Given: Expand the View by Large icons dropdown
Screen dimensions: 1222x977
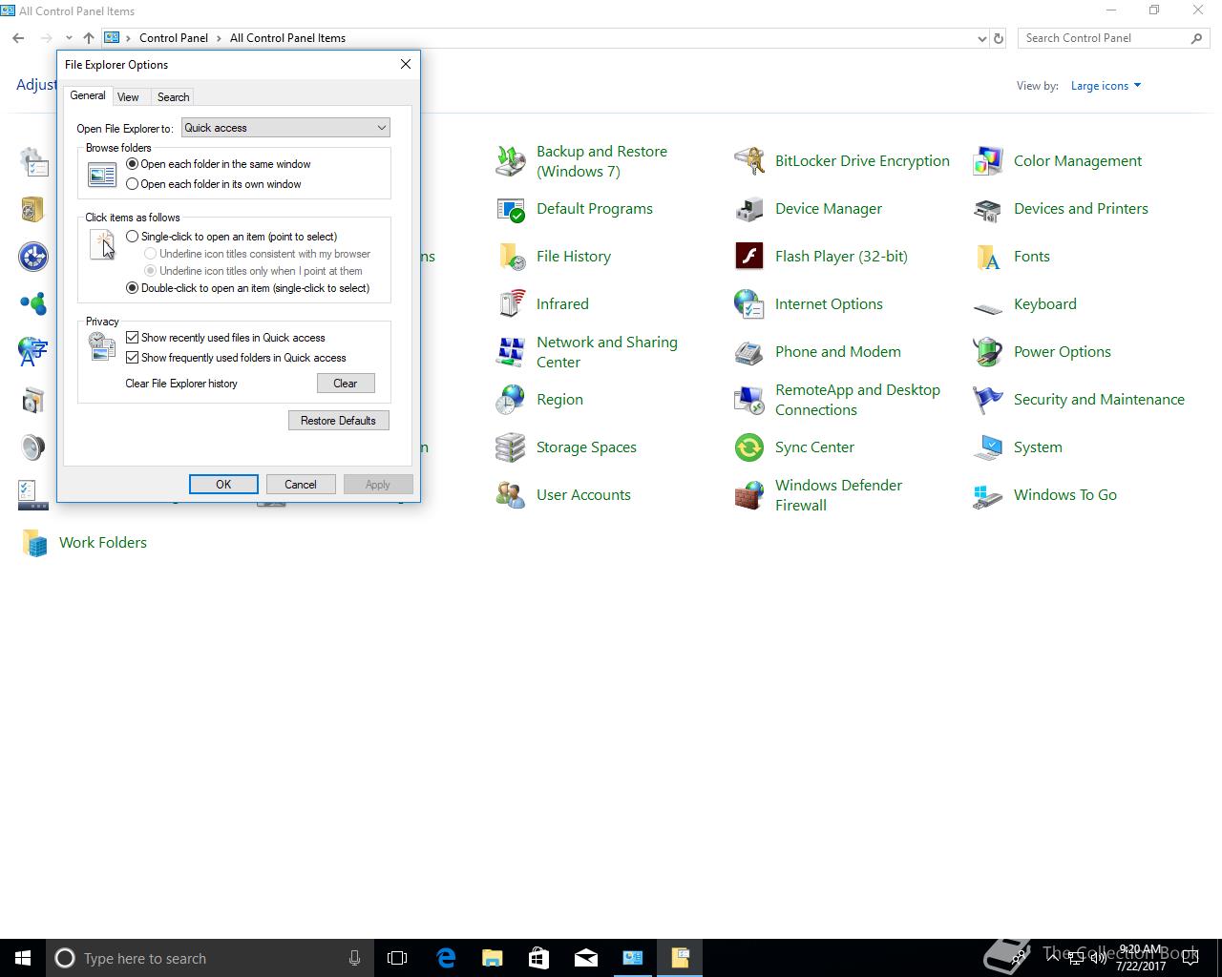Looking at the screenshot, I should pyautogui.click(x=1106, y=86).
